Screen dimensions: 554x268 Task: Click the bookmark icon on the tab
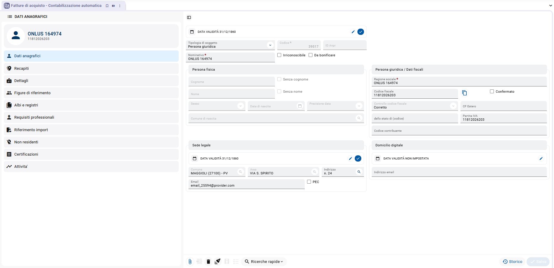click(107, 6)
